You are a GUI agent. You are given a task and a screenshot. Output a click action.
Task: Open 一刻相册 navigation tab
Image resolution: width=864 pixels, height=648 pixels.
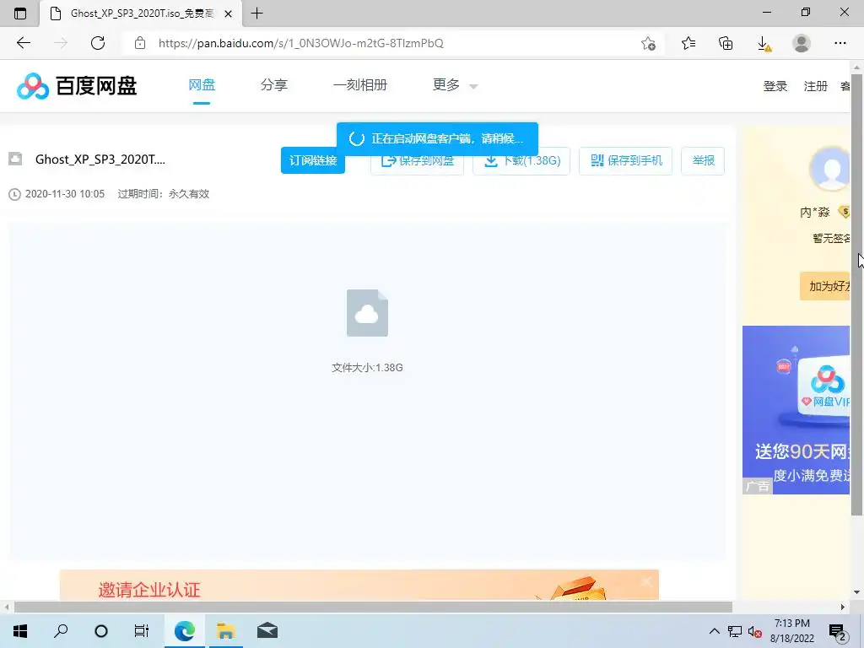(x=360, y=85)
